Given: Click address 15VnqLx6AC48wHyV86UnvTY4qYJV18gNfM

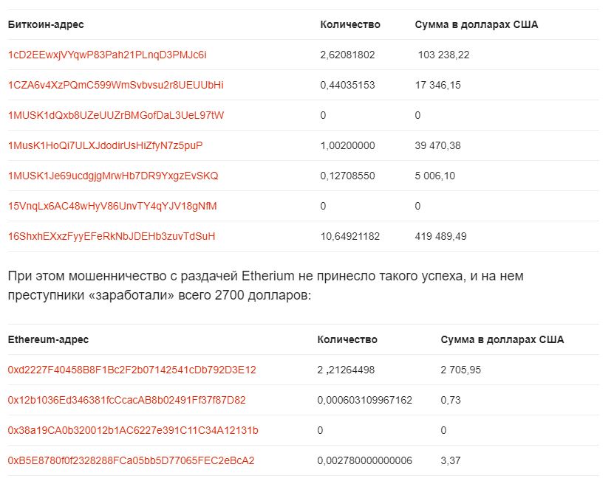Looking at the screenshot, I should pyautogui.click(x=112, y=206).
